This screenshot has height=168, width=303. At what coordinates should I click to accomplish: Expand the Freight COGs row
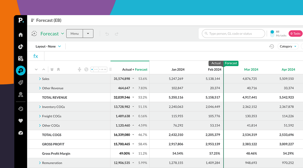tap(40, 116)
